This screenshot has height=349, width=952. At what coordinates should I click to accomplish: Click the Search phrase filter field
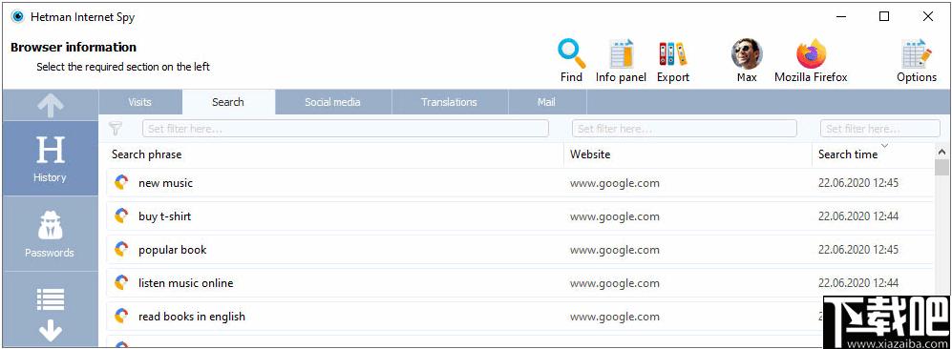(346, 129)
